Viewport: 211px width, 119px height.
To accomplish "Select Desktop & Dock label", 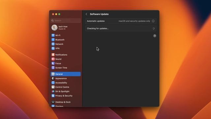I will (63, 102).
